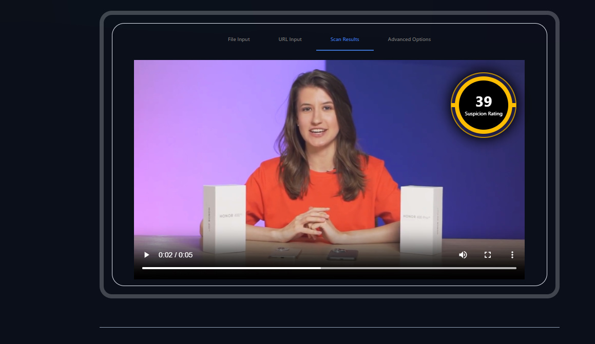Click the 'Suspicion Rating' label text
Screen dimensions: 595x344
click(484, 114)
